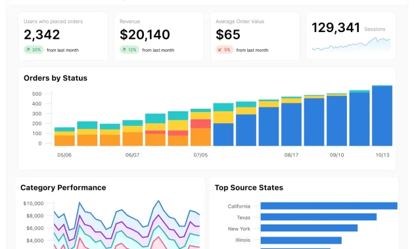Click the New York horizontal bar

(309, 228)
